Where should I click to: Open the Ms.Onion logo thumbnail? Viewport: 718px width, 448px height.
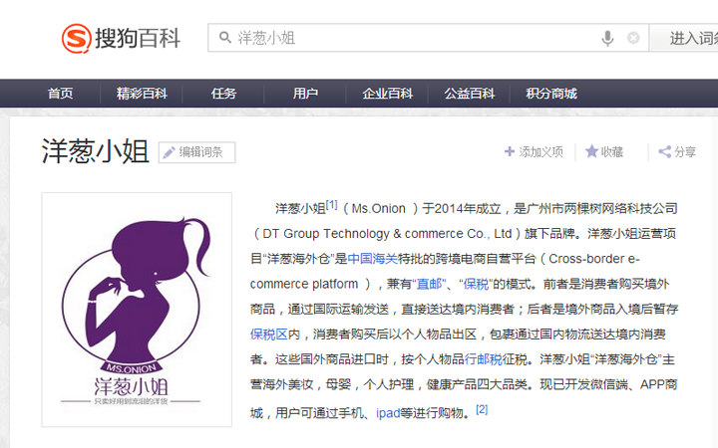coord(137,310)
